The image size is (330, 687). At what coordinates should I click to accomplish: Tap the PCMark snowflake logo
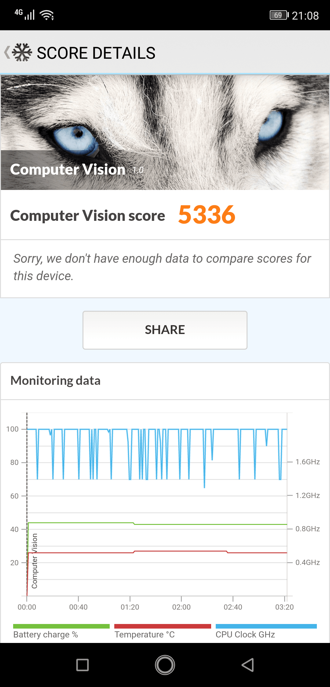(22, 52)
